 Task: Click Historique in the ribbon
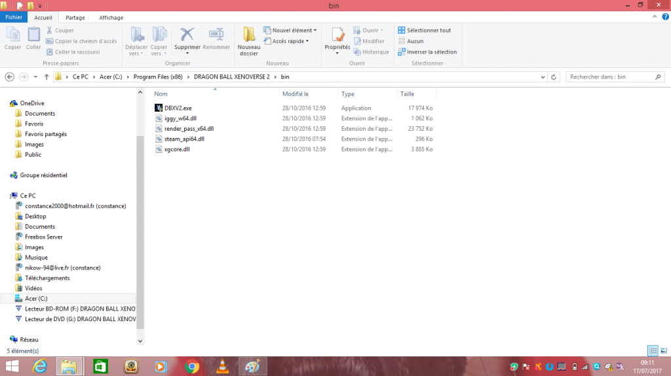[371, 52]
